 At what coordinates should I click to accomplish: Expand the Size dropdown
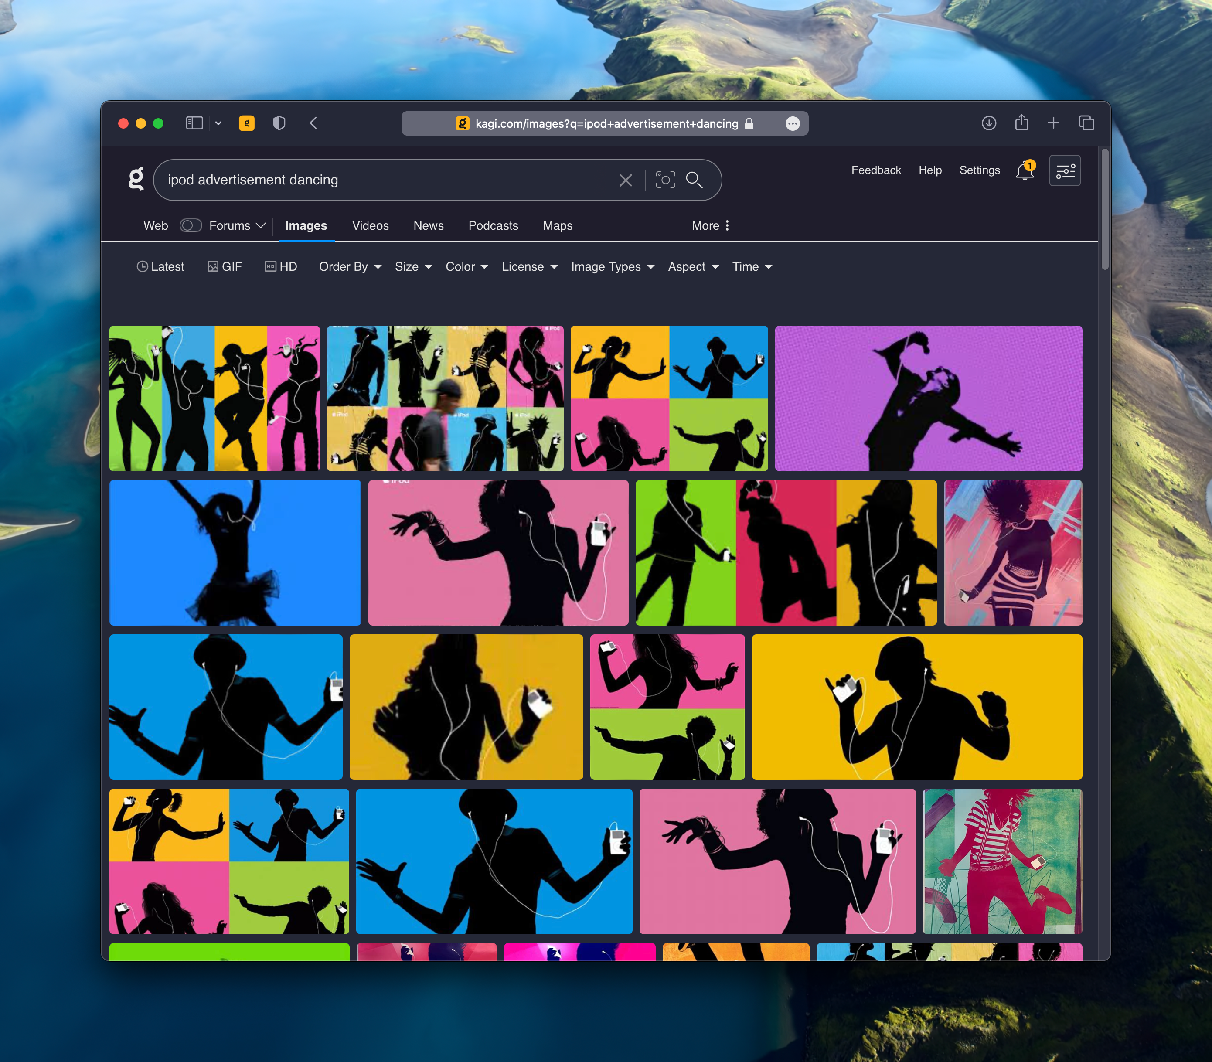(414, 267)
